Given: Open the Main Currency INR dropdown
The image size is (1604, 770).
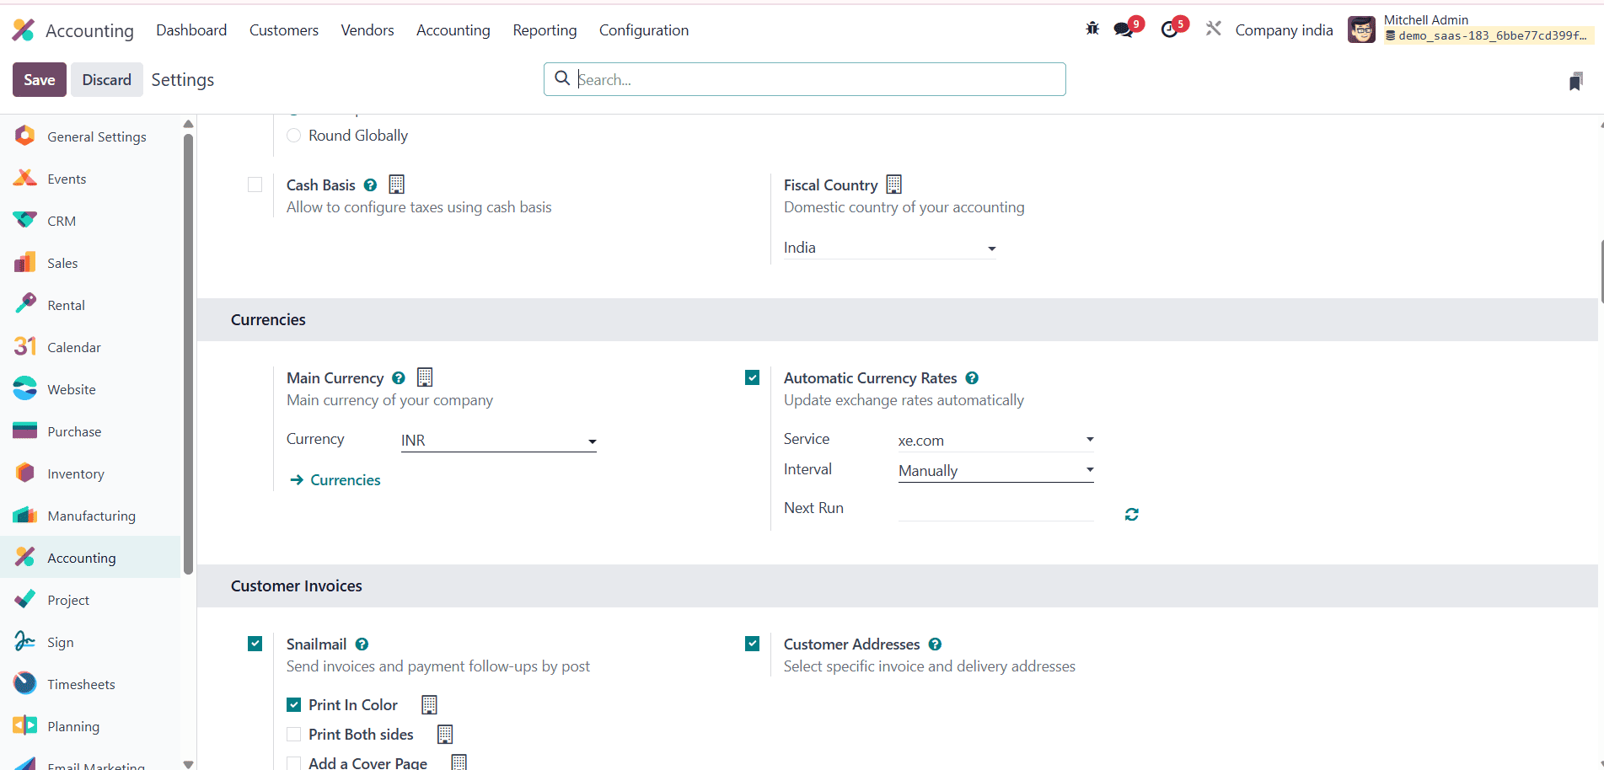Looking at the screenshot, I should click(x=498, y=441).
